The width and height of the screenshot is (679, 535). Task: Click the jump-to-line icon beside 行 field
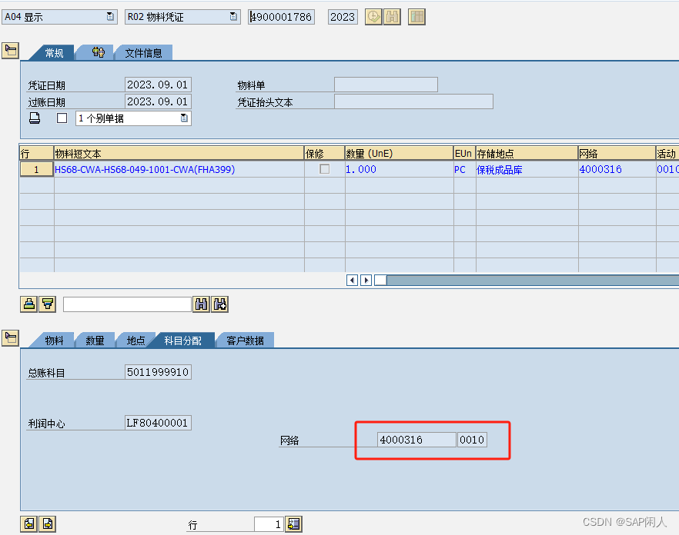(293, 524)
